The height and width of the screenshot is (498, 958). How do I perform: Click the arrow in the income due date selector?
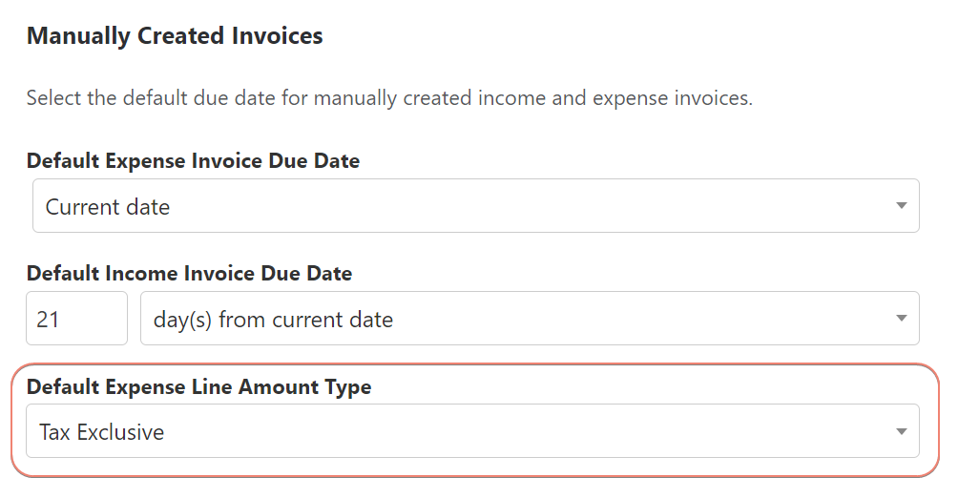point(901,319)
